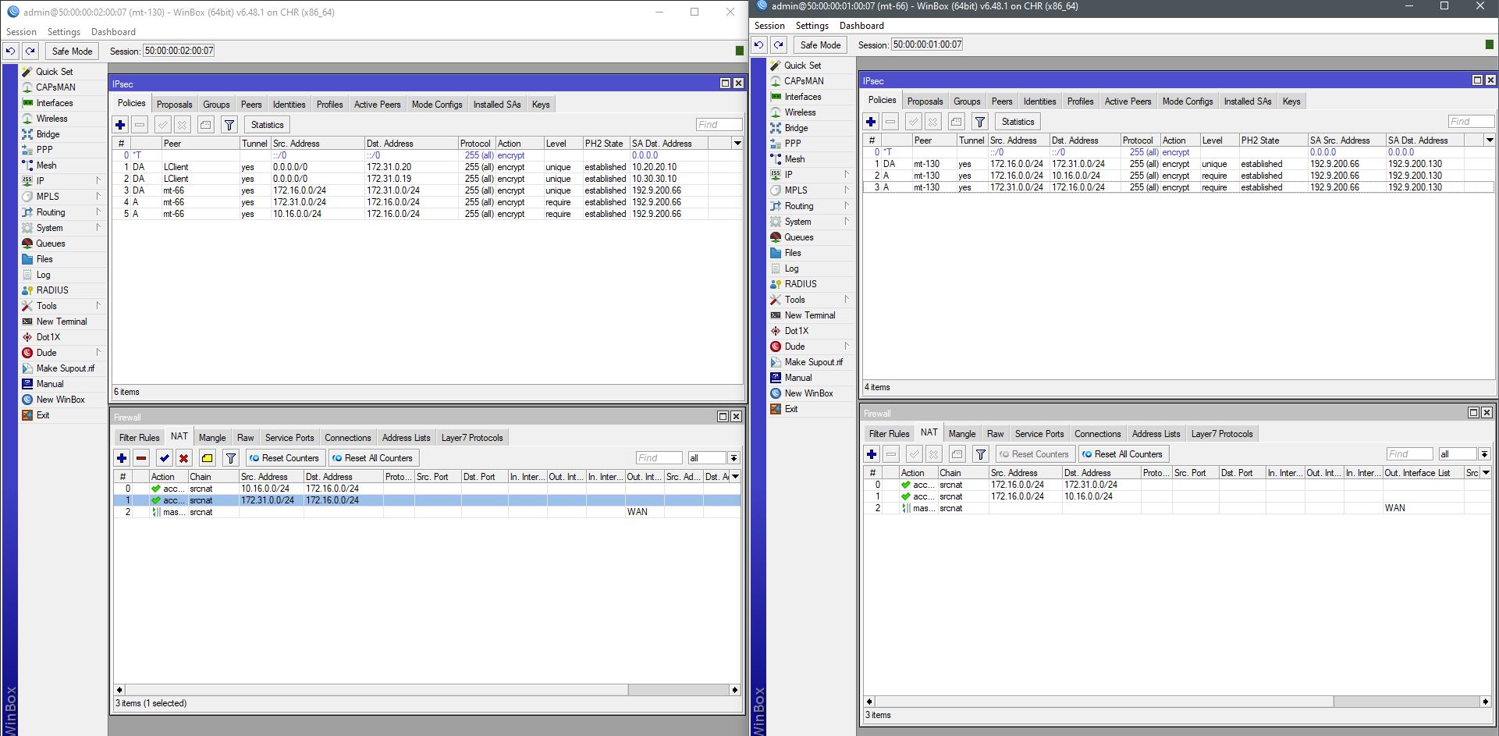Select mt-66 policy row 10.16.0.0/24 destination
The height and width of the screenshot is (736, 1499).
[1178, 176]
